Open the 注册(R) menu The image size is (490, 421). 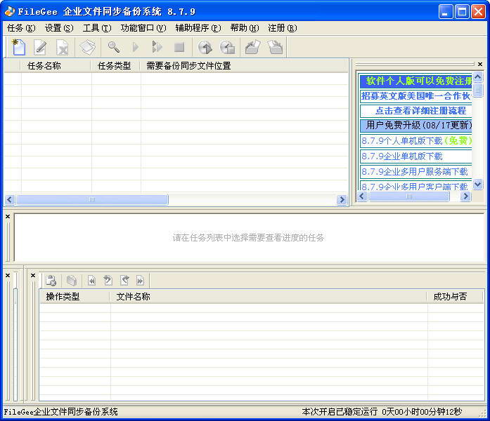(x=282, y=28)
